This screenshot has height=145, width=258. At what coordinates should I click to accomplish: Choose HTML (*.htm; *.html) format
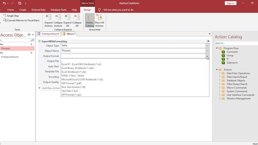tap(135, 76)
